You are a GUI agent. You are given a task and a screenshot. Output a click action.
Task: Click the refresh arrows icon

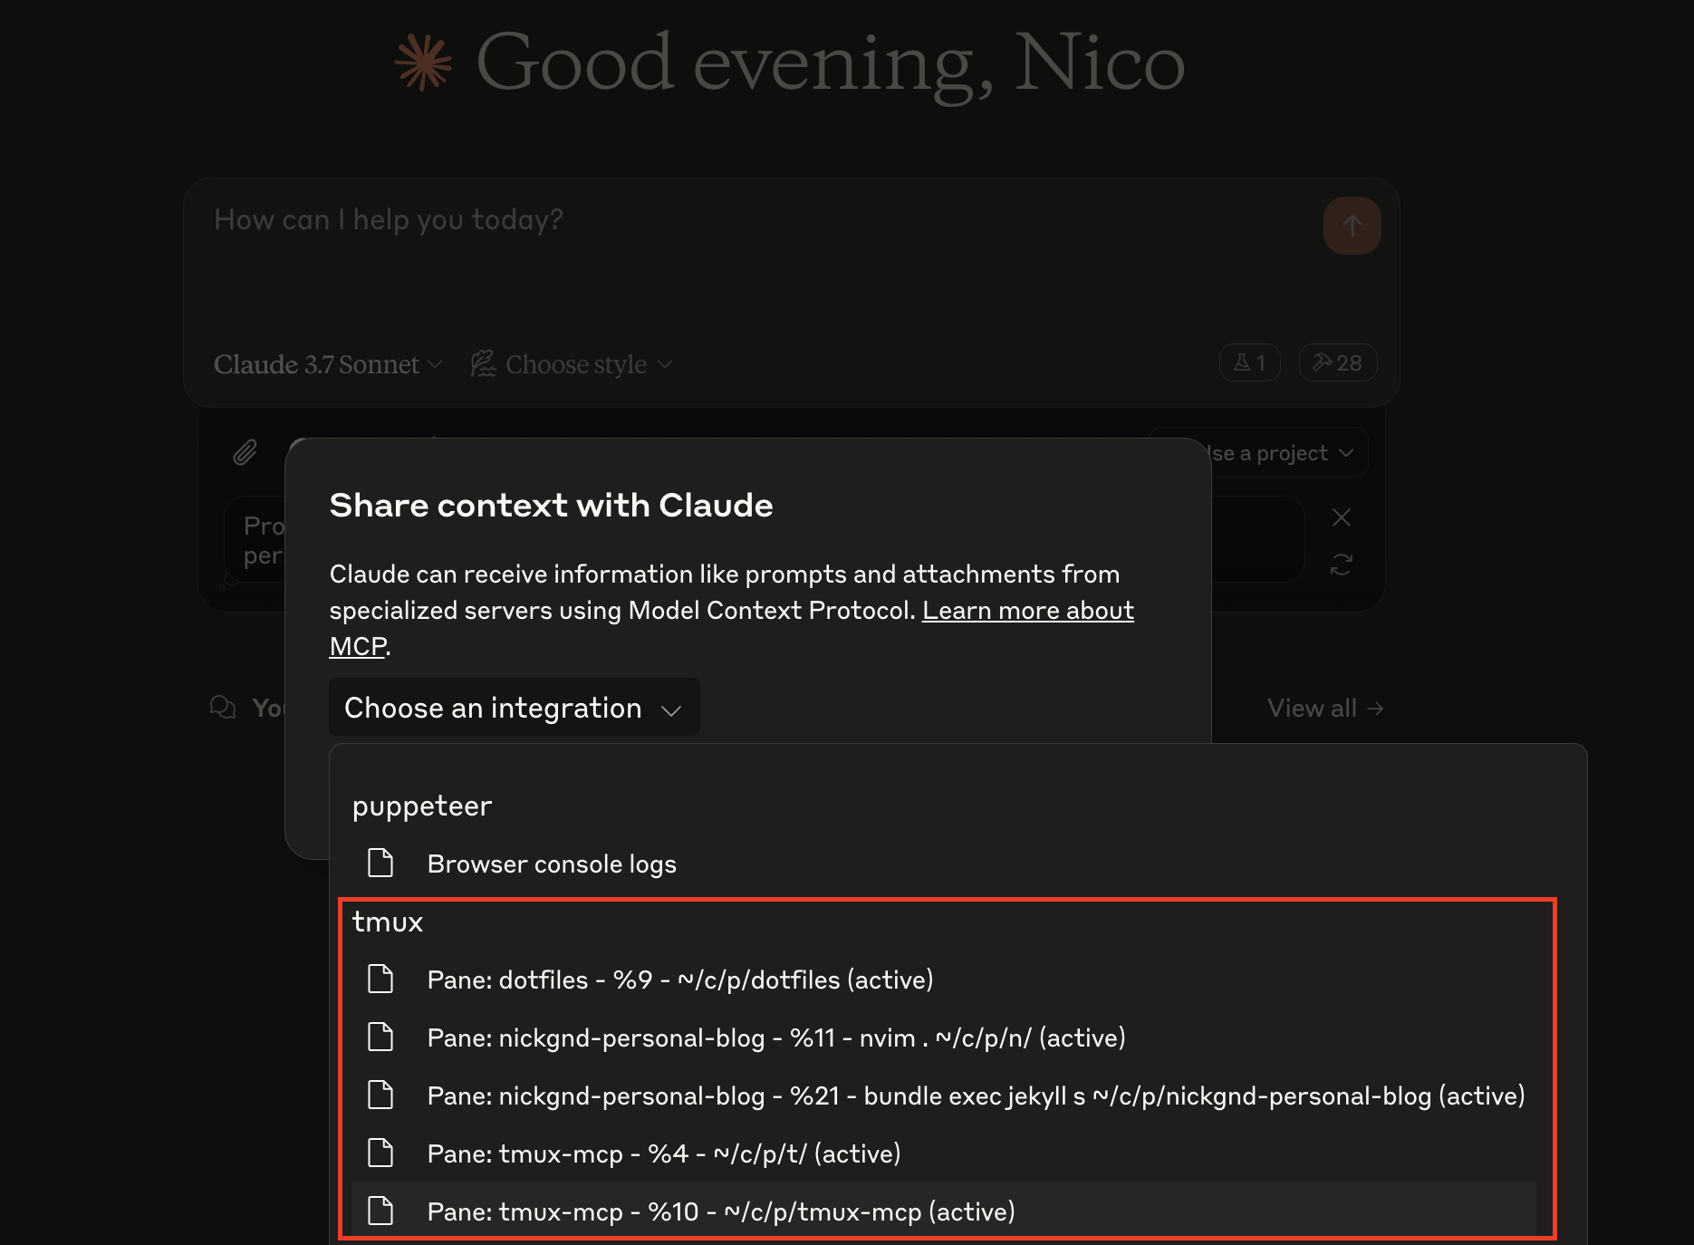[1342, 565]
